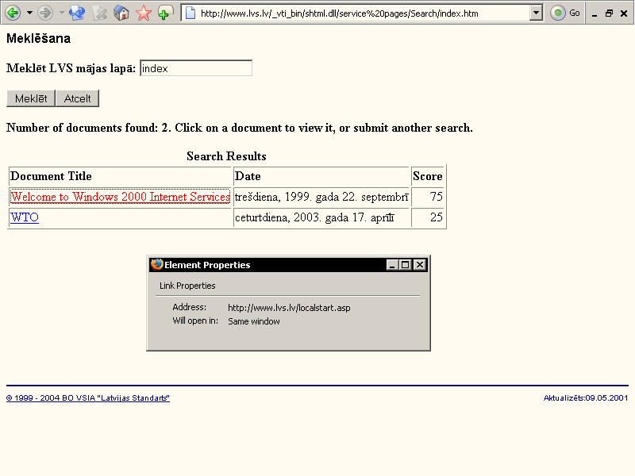Close the Element Properties dialog
This screenshot has height=476, width=635.
tap(420, 265)
